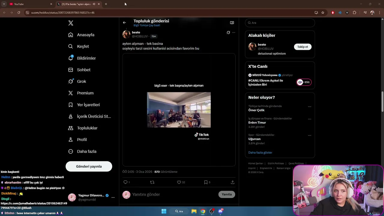
Task: Open the Chrome profile avatar
Action: click(x=372, y=13)
